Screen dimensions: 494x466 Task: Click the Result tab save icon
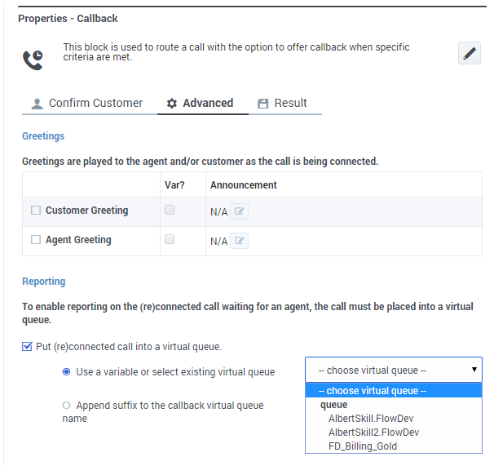tap(262, 104)
